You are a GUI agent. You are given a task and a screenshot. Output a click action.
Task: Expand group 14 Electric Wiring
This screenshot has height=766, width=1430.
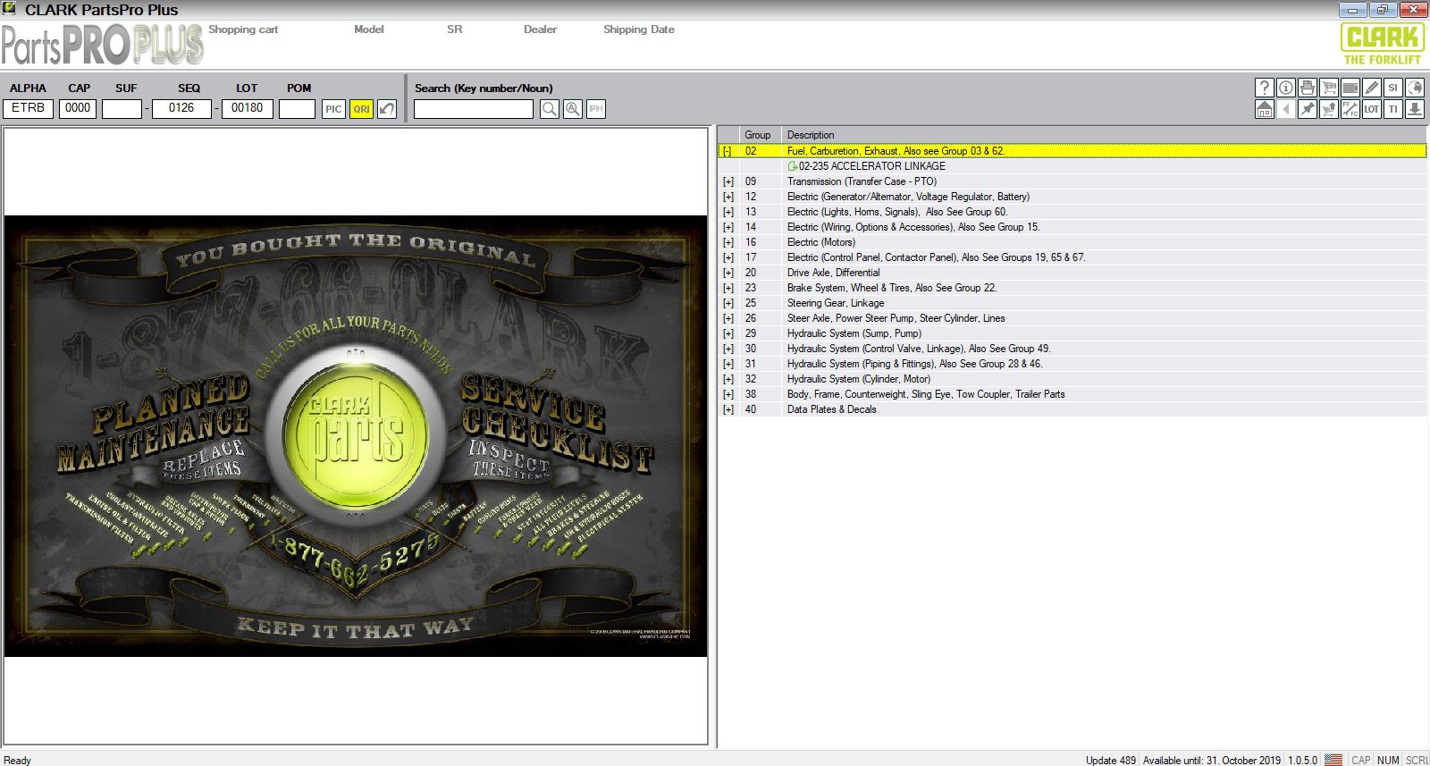point(728,227)
